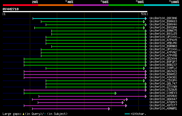
Task: Select the UniRef100_B9RNN3 label
Action: pyautogui.click(x=163, y=46)
